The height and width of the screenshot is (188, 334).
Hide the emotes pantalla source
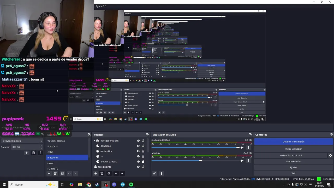coord(138,162)
